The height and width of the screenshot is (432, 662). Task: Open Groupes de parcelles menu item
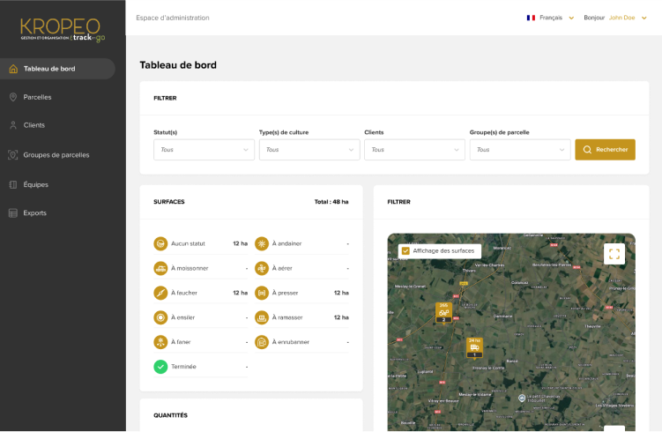click(56, 155)
